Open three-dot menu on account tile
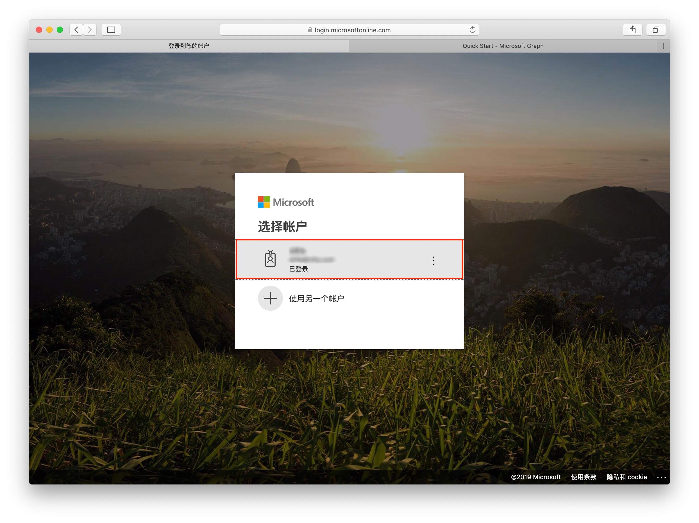Screen dimensions: 699x523 click(x=433, y=260)
